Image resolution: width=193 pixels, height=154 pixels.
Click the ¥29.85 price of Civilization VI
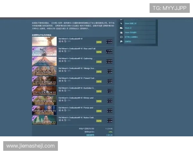pyautogui.click(x=109, y=42)
